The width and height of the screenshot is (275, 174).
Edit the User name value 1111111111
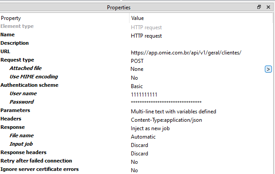(x=144, y=95)
